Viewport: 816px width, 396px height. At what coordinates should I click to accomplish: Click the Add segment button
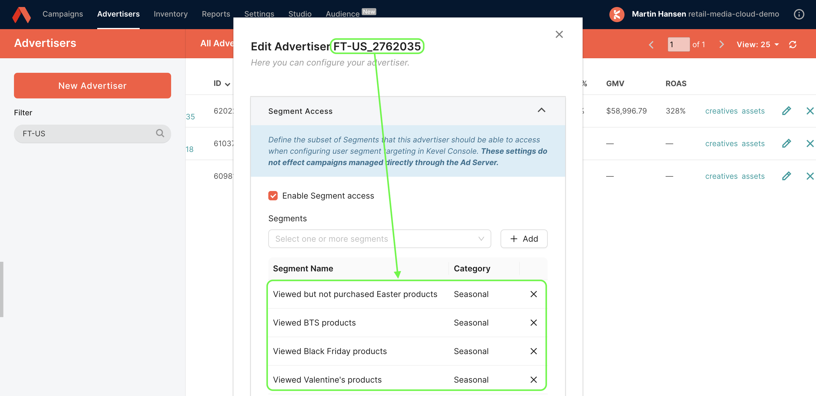(524, 239)
